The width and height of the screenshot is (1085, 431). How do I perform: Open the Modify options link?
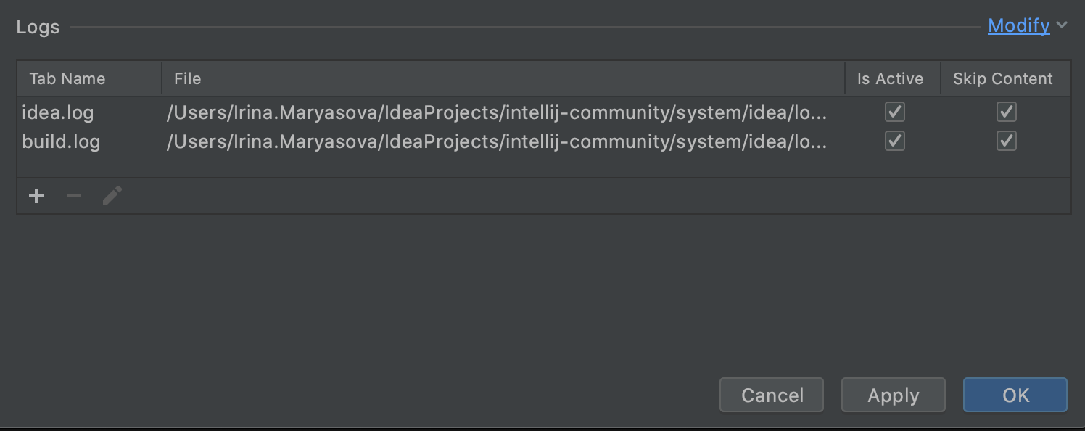pyautogui.click(x=1018, y=25)
